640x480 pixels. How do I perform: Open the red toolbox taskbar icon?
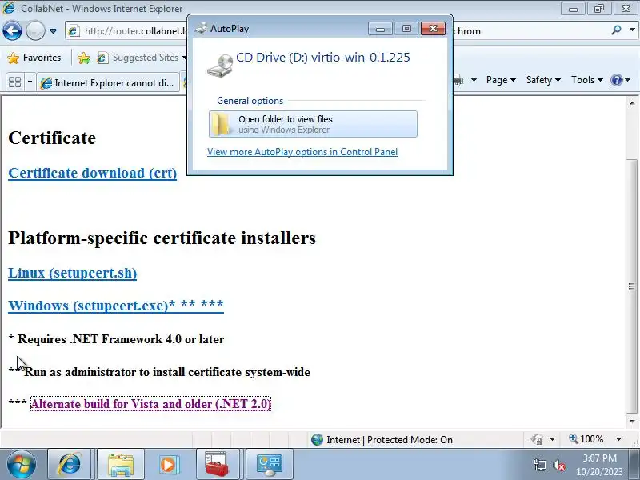pos(217,464)
